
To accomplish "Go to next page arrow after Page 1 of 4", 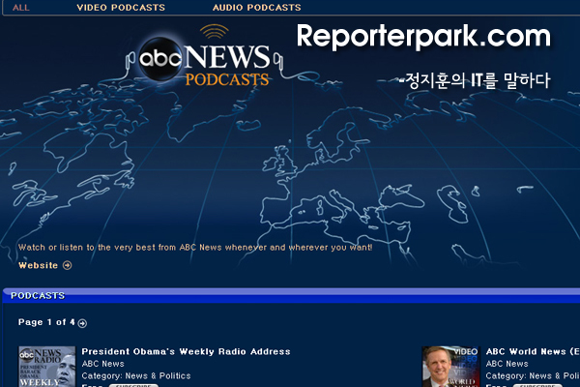I will (82, 323).
